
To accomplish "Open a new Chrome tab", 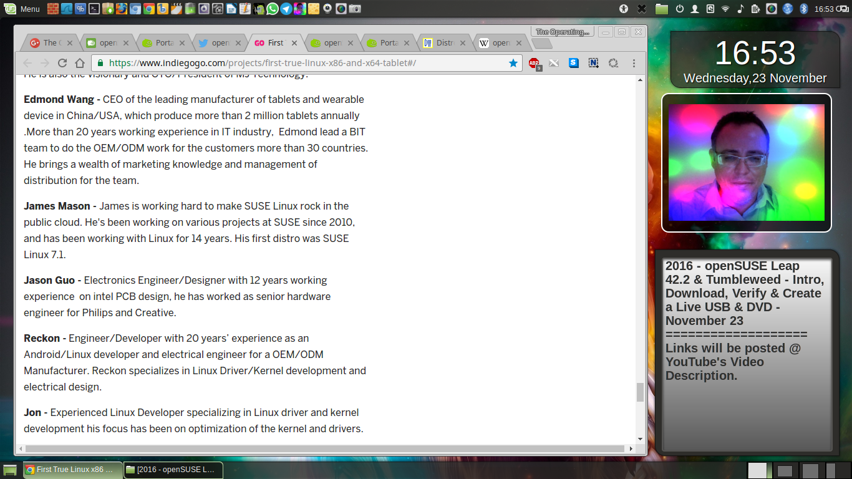I will [x=542, y=44].
